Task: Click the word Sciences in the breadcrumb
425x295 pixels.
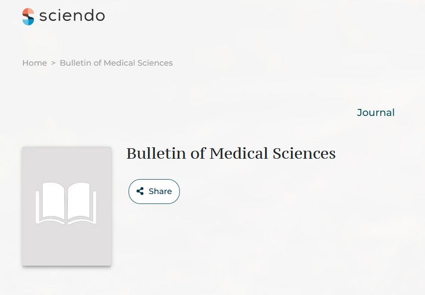Action: point(156,63)
